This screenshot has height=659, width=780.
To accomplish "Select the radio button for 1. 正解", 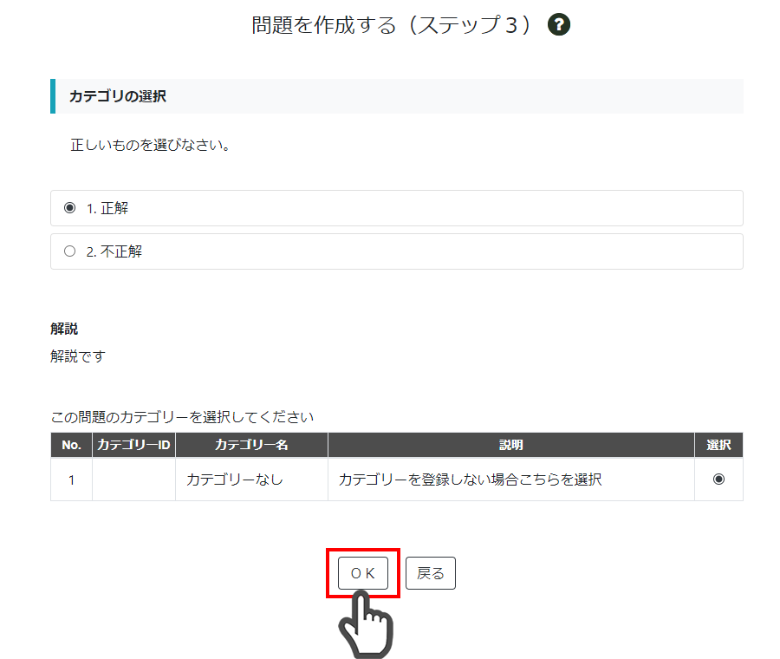I will 69,207.
